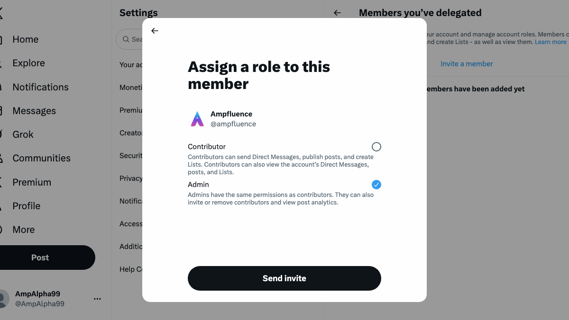This screenshot has height=320, width=569.
Task: Open the Learn more link
Action: click(x=551, y=42)
